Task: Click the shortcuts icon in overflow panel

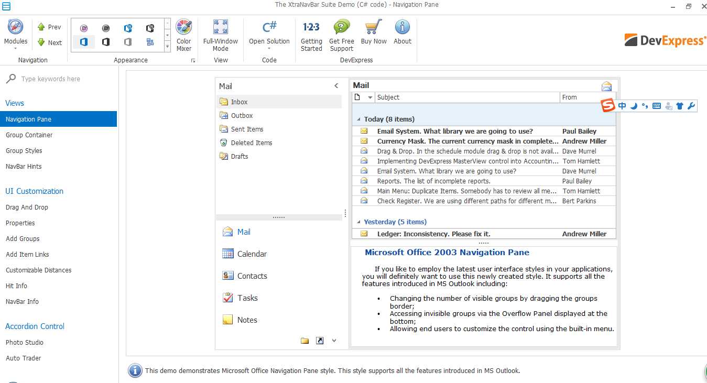Action: (x=320, y=341)
